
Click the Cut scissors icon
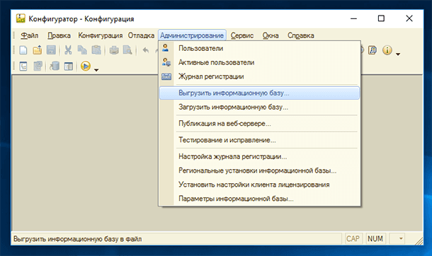point(68,50)
